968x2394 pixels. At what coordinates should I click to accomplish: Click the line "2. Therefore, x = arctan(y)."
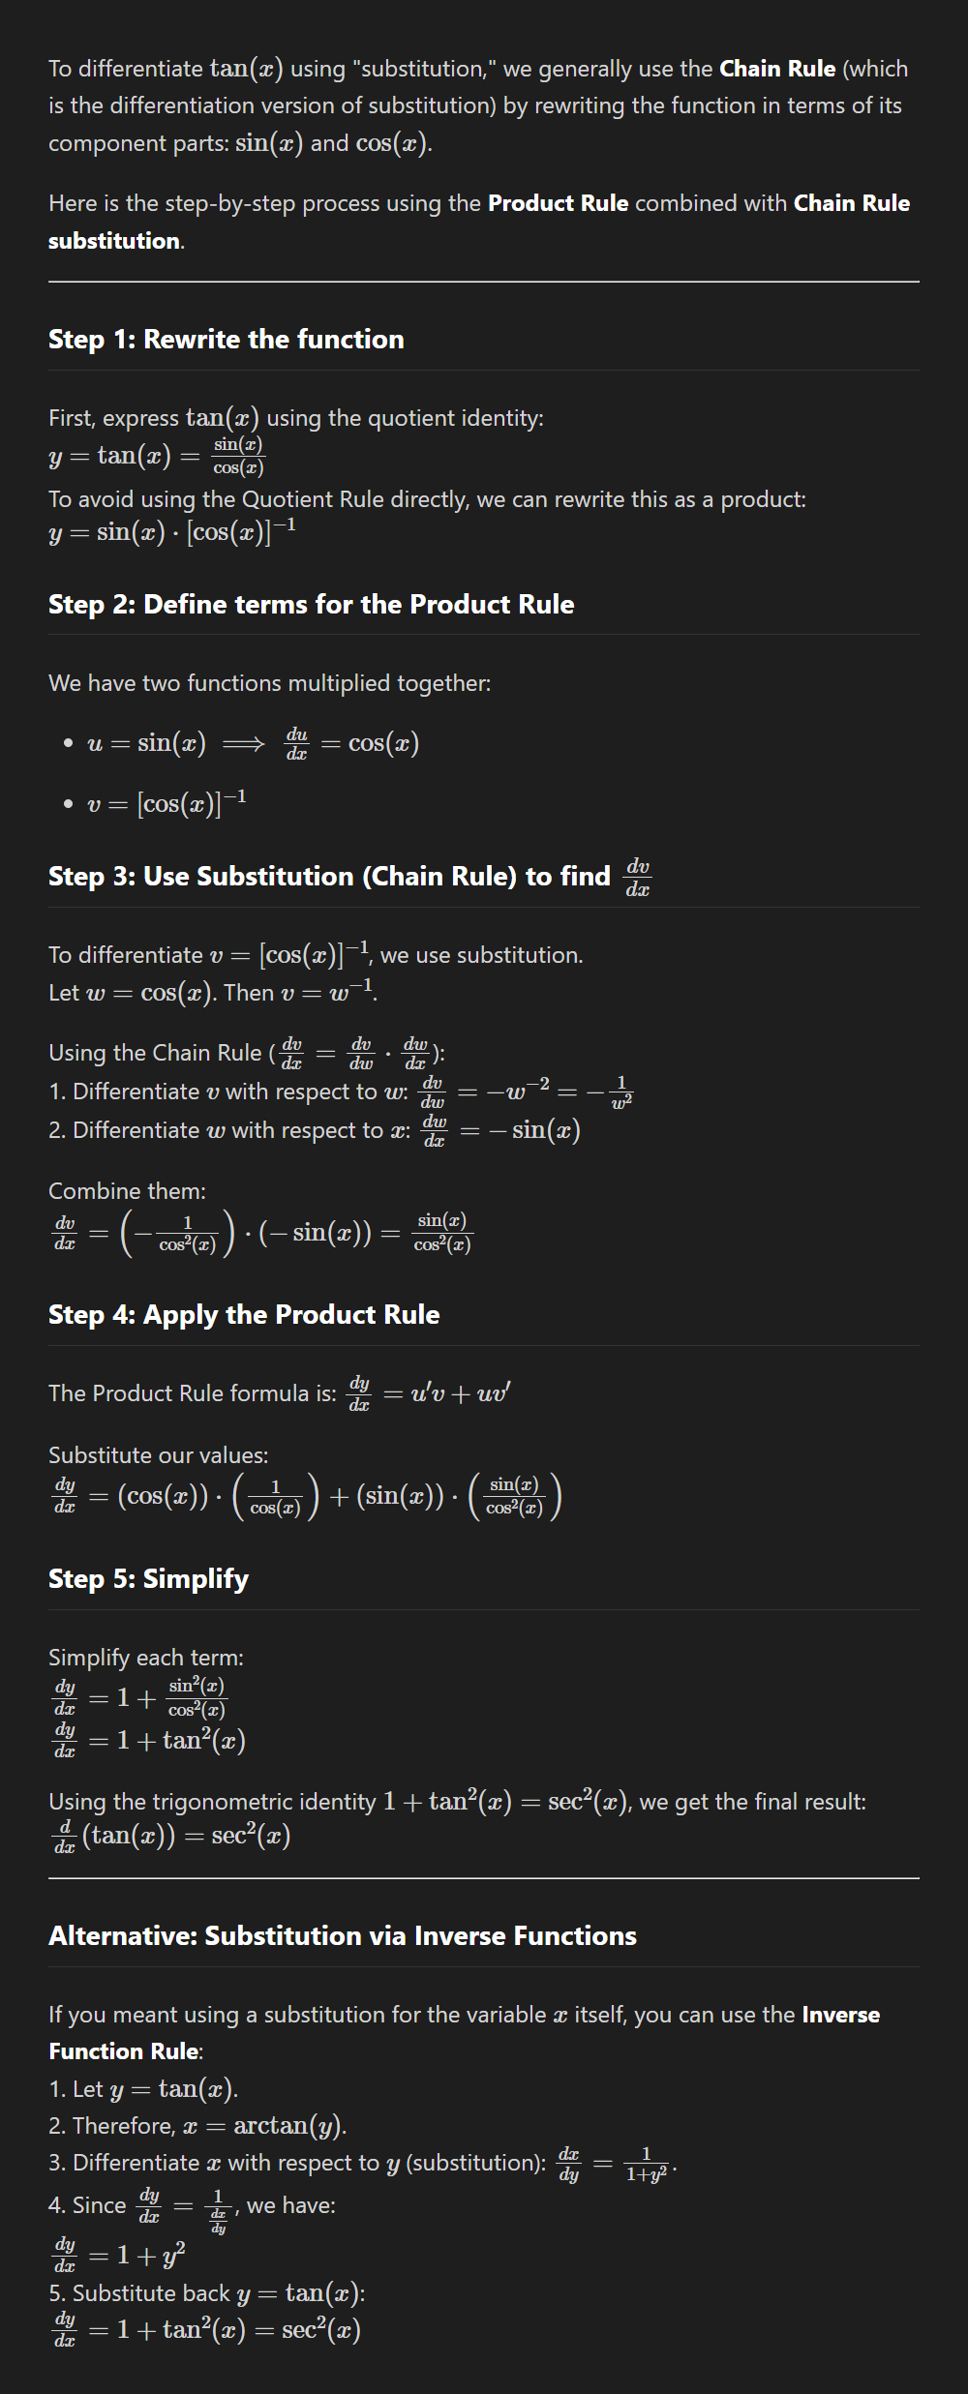197,2127
